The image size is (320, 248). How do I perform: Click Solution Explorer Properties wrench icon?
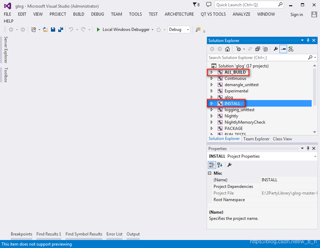[x=276, y=49]
